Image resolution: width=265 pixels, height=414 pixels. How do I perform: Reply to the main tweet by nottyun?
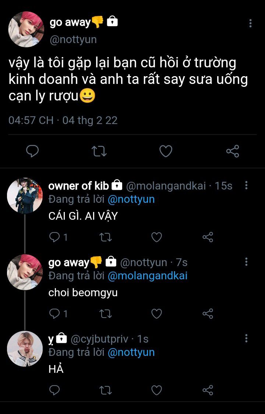[32, 151]
